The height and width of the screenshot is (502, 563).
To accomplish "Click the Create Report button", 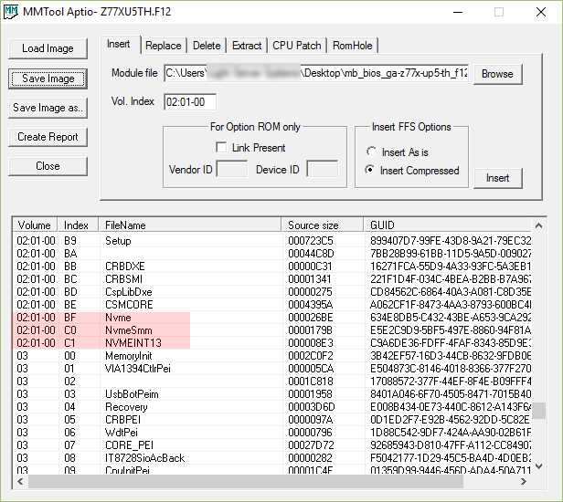I will 48,137.
